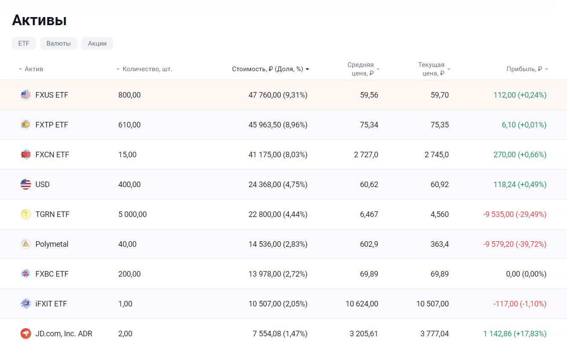Image resolution: width=567 pixels, height=358 pixels.
Task: Select profit 0,00 (0,00%)
Action: 526,274
